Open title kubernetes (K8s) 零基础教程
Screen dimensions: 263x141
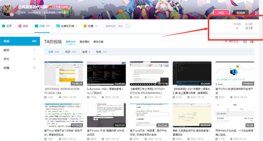pyautogui.click(x=105, y=91)
